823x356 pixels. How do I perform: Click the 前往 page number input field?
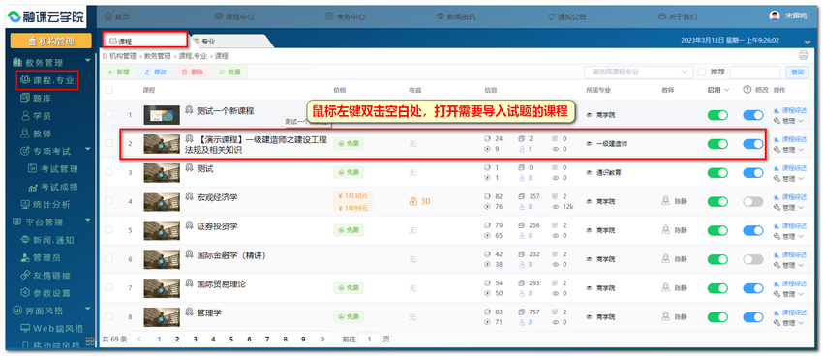(370, 340)
